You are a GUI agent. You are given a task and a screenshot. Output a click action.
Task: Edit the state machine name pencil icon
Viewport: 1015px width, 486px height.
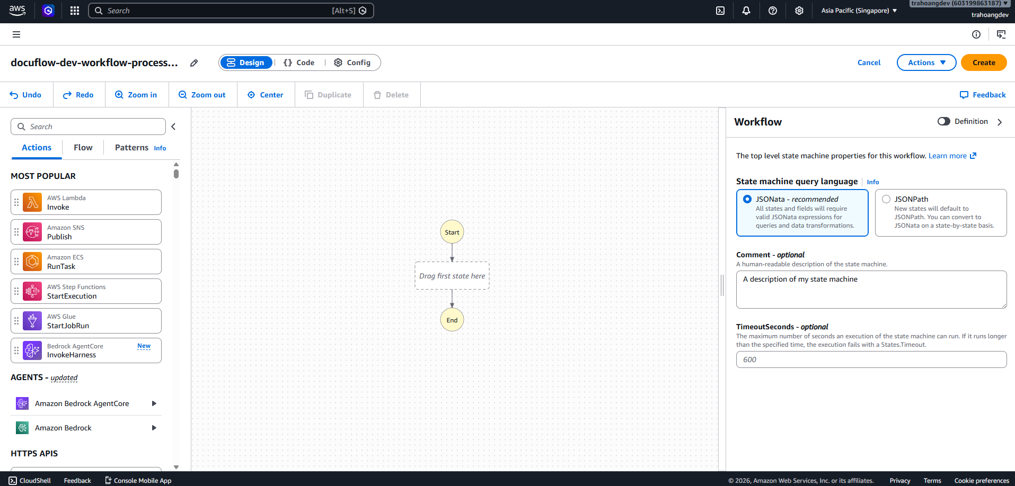[x=194, y=63]
